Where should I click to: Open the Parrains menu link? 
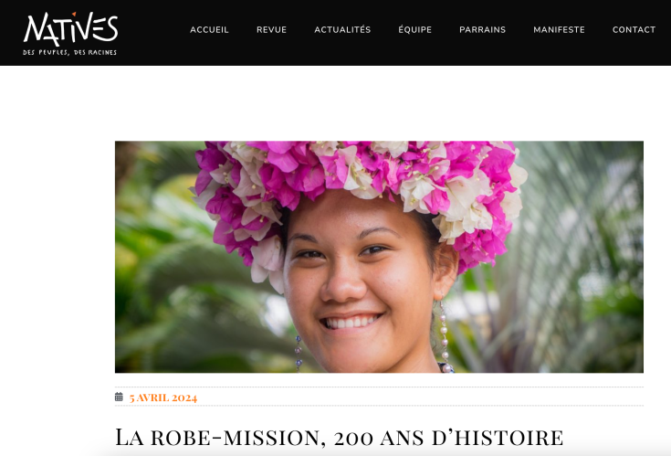pos(482,29)
